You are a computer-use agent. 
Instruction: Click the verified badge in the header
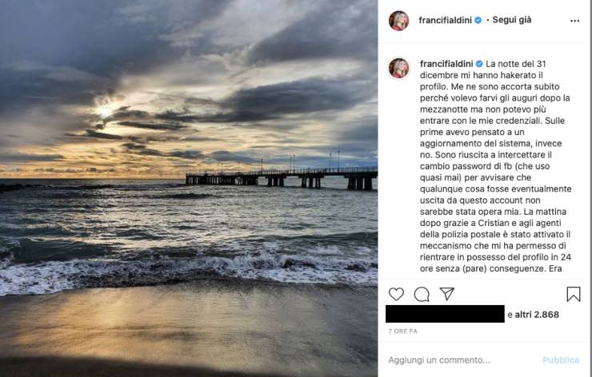tap(478, 20)
